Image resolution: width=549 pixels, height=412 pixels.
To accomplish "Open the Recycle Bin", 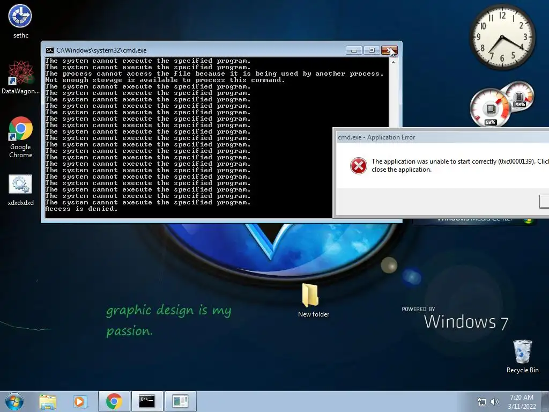I will [522, 356].
